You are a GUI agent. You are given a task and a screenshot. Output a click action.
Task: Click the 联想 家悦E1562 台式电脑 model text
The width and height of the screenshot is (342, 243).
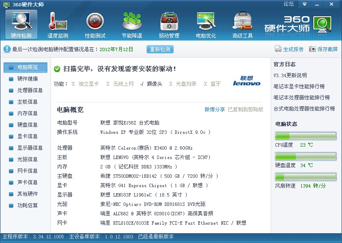point(130,123)
